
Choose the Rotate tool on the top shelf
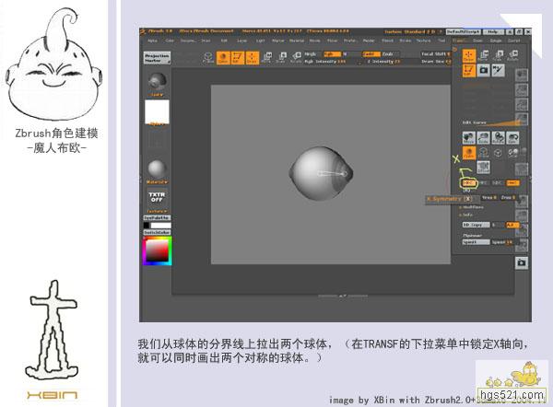pos(296,57)
